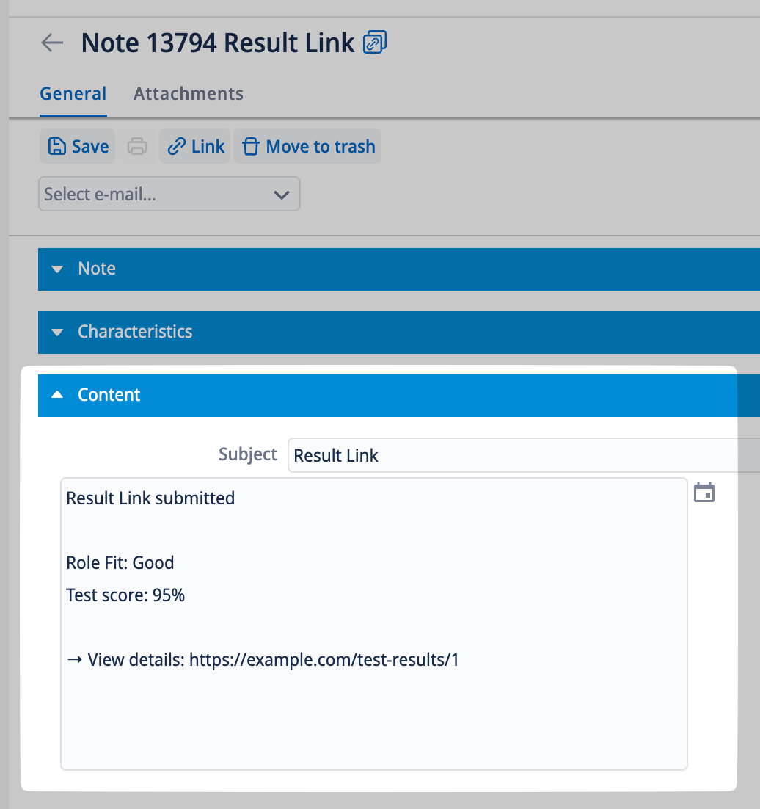Expand the Characteristics section
The height and width of the screenshot is (809, 760).
click(135, 332)
